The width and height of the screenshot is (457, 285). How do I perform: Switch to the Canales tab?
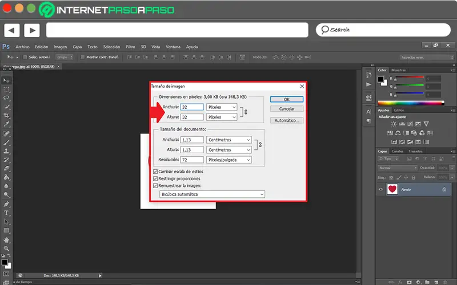point(399,151)
